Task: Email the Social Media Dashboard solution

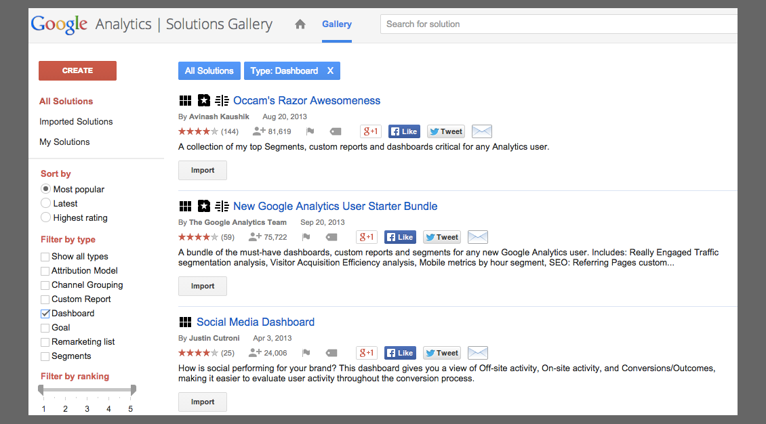Action: pos(478,353)
